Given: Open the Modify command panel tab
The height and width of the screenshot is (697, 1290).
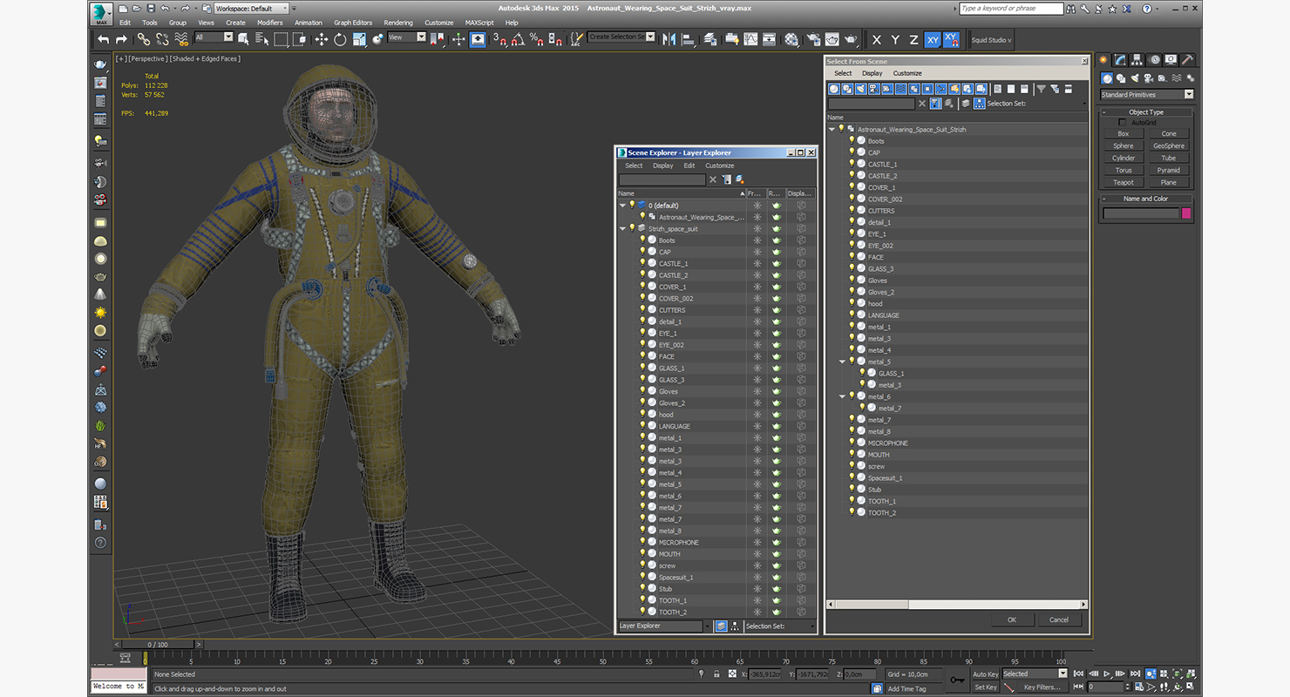Looking at the screenshot, I should (1120, 59).
